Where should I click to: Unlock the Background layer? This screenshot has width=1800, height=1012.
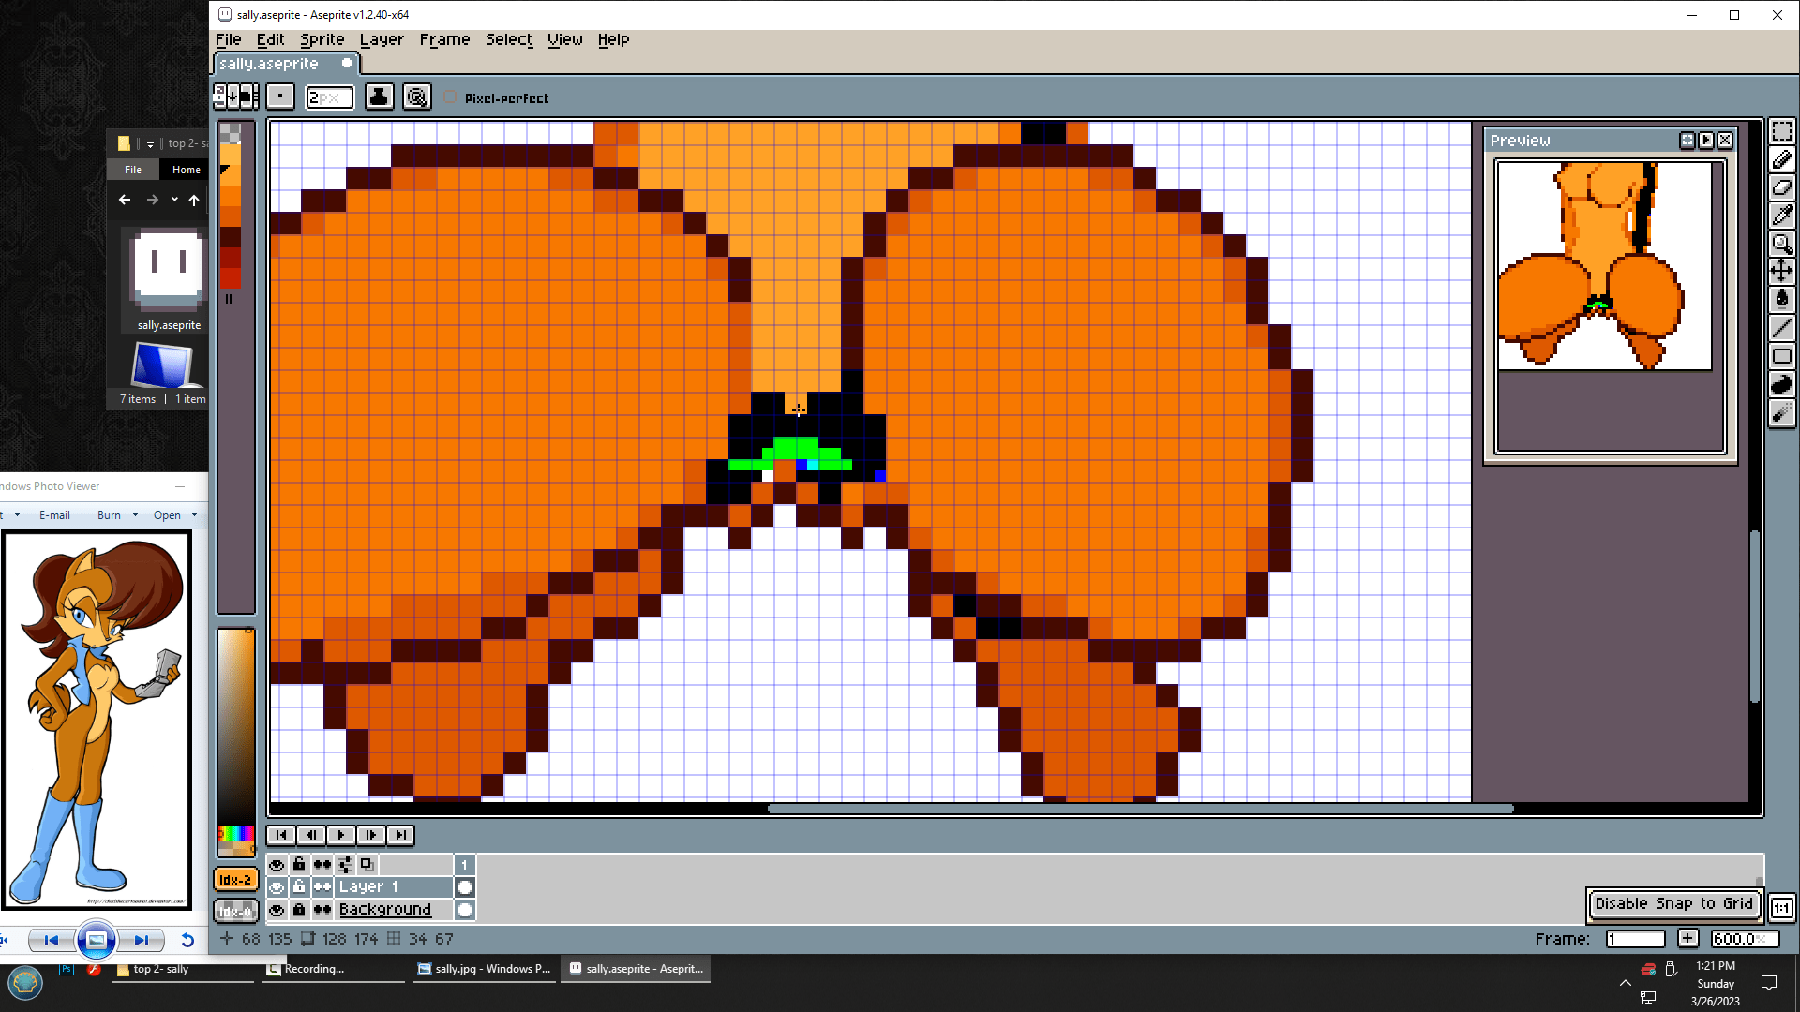pos(299,909)
